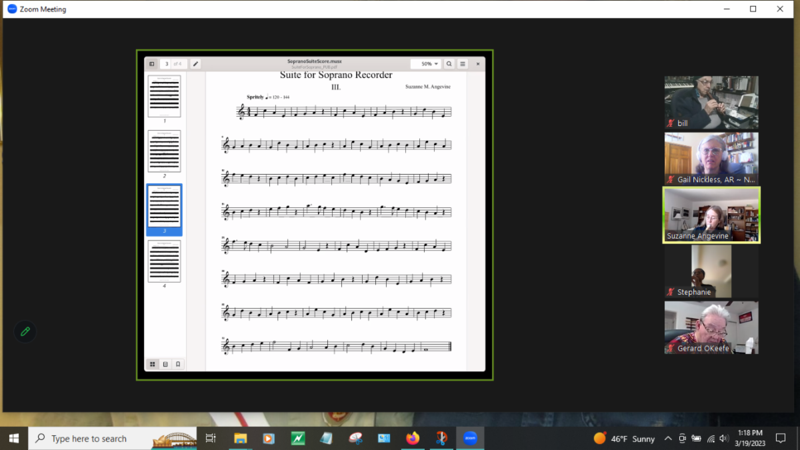
Task: Click the green Zoom annotation pencil icon
Action: (x=25, y=331)
